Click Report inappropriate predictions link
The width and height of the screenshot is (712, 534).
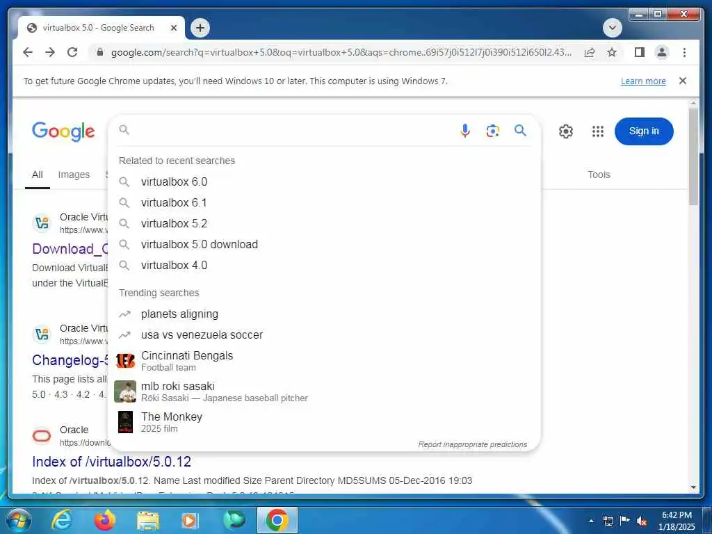[x=473, y=444]
